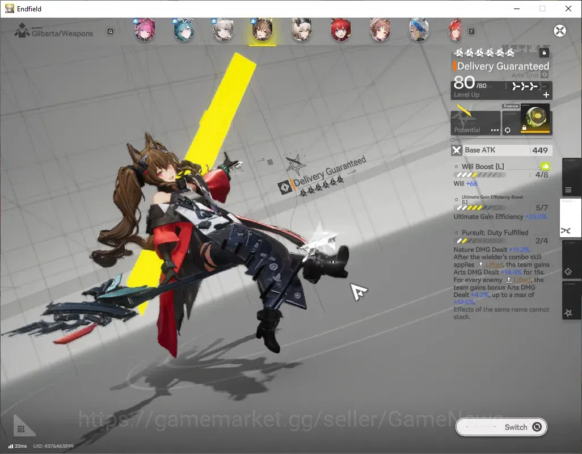Open the weapon Potential panel
The height and width of the screenshot is (454, 582).
coord(475,123)
